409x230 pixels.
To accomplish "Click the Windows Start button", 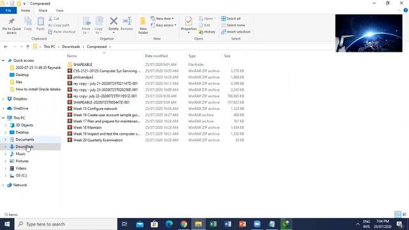I will click(7, 224).
